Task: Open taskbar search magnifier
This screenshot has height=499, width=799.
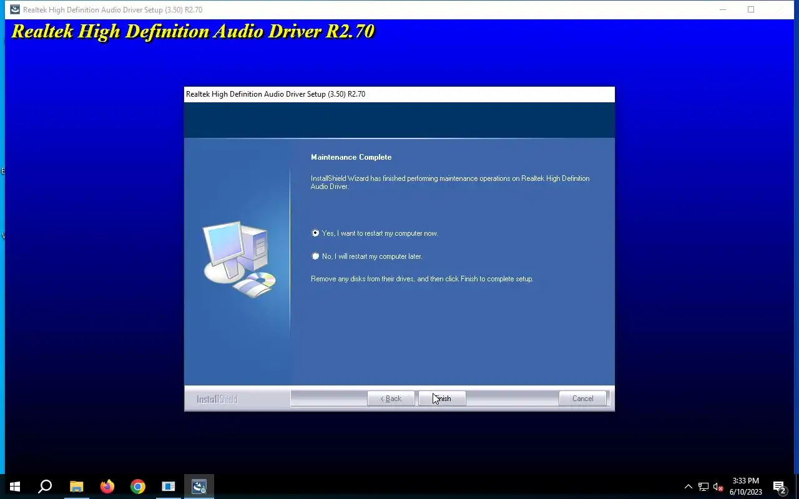Action: click(x=45, y=487)
